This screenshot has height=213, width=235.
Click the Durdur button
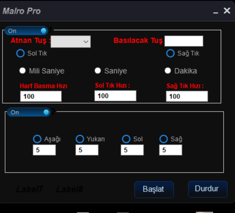(208, 189)
